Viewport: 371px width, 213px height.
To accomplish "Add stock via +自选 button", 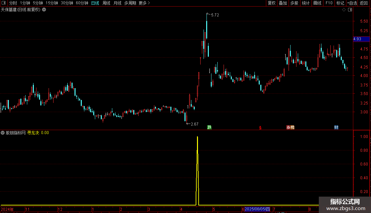I will pyautogui.click(x=352, y=3).
